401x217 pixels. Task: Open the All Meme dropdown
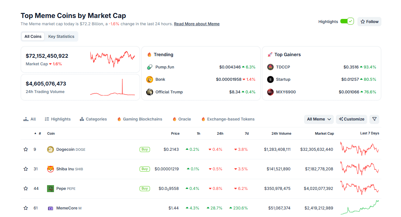[x=319, y=119]
